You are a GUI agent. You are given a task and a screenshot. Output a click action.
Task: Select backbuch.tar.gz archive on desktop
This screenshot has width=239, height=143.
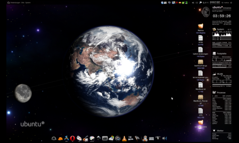pos(200,62)
